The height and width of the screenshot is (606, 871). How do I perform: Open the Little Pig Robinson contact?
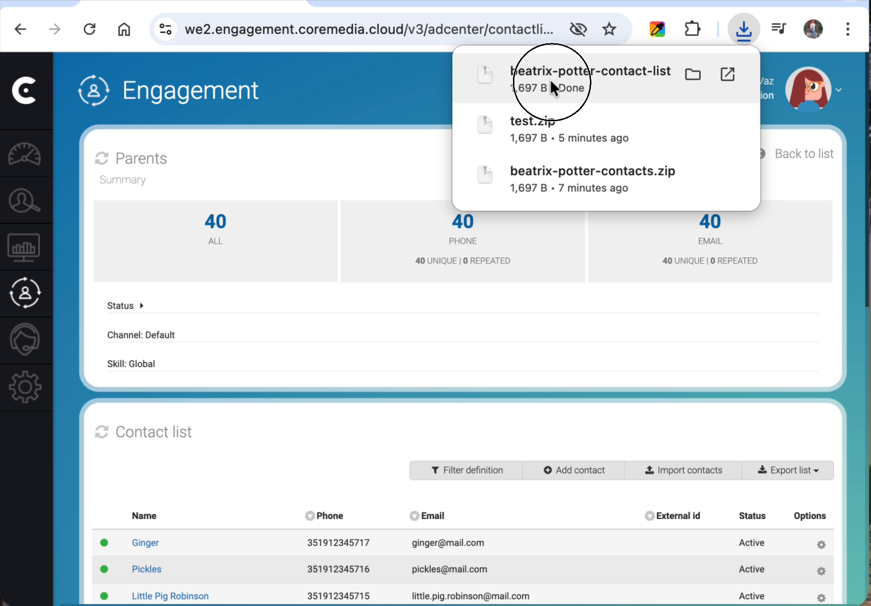[x=170, y=596]
